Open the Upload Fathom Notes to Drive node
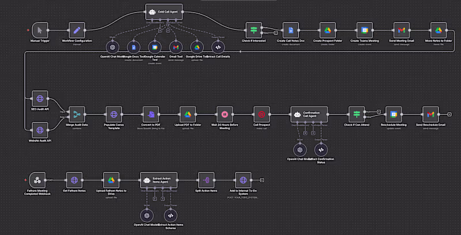The width and height of the screenshot is (461, 235). (111, 180)
